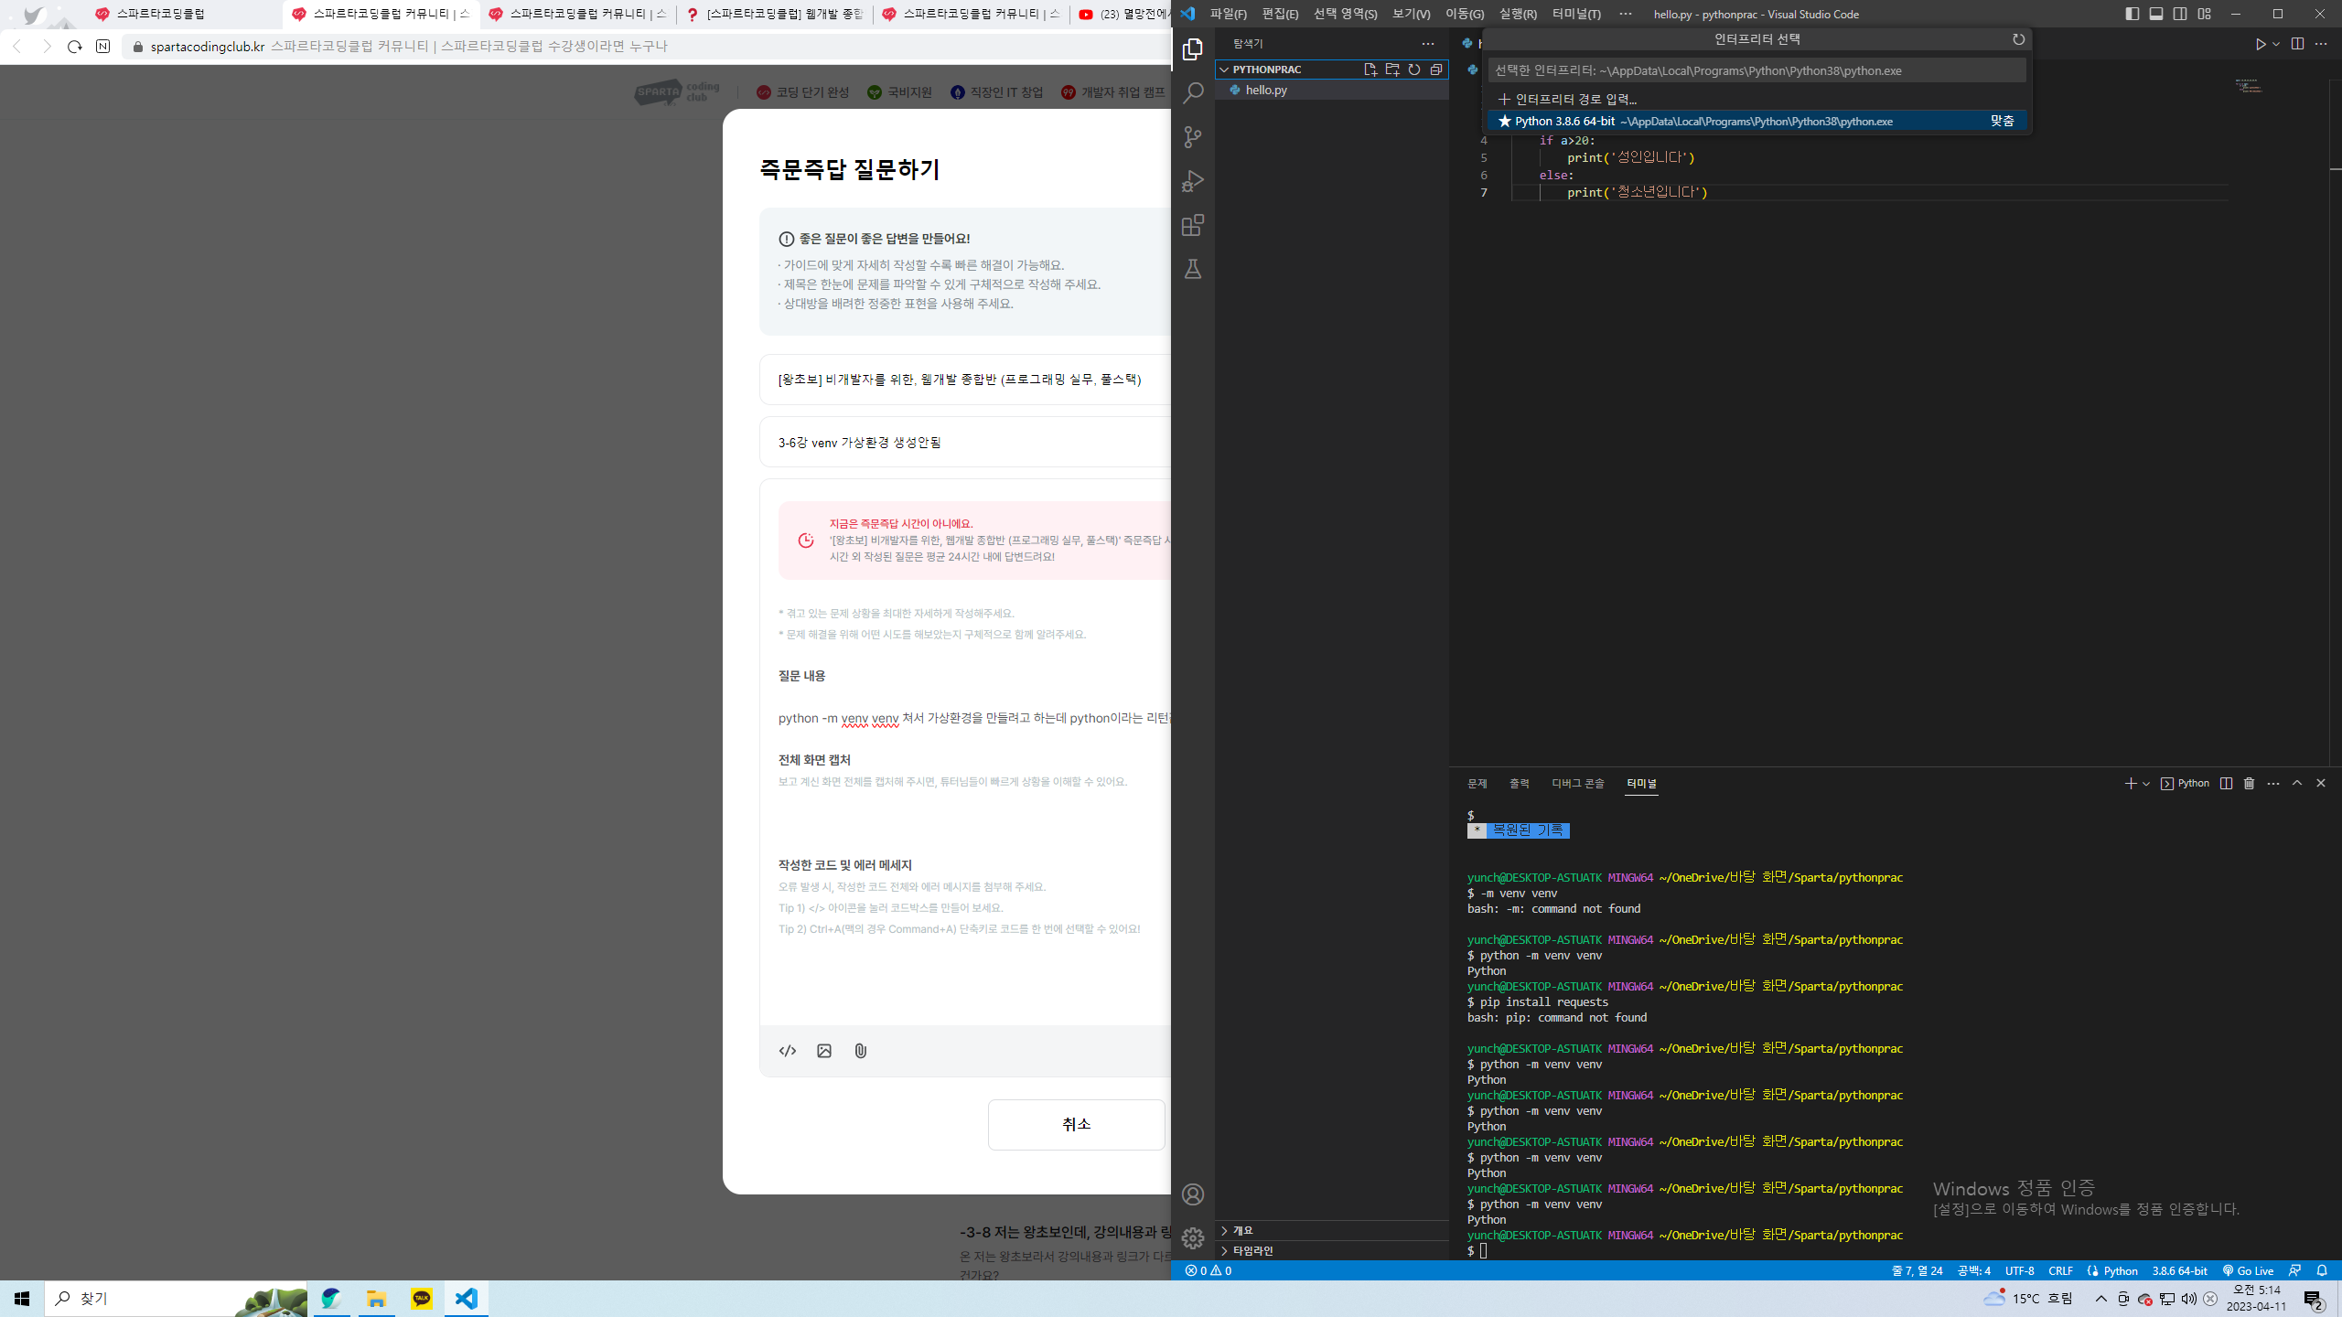Open the Accounts icon in activity bar
Image resolution: width=2342 pixels, height=1317 pixels.
click(1193, 1194)
